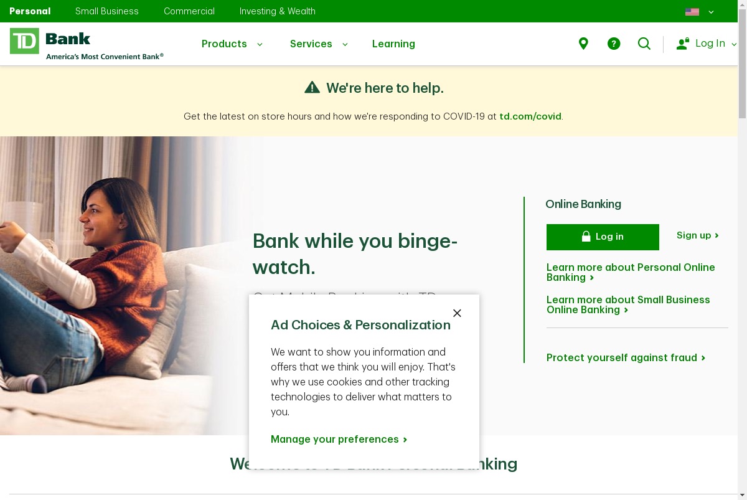Screen dimensions: 747x500
Task: Click the green Log in button
Action: [603, 237]
